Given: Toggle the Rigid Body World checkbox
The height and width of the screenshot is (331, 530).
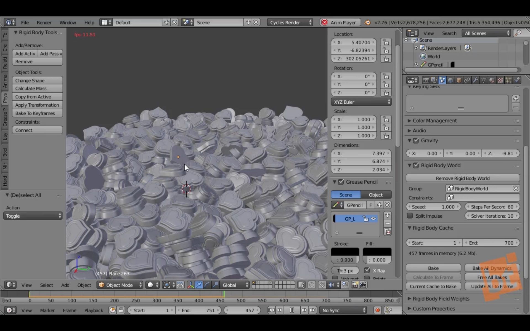Looking at the screenshot, I should coord(415,165).
